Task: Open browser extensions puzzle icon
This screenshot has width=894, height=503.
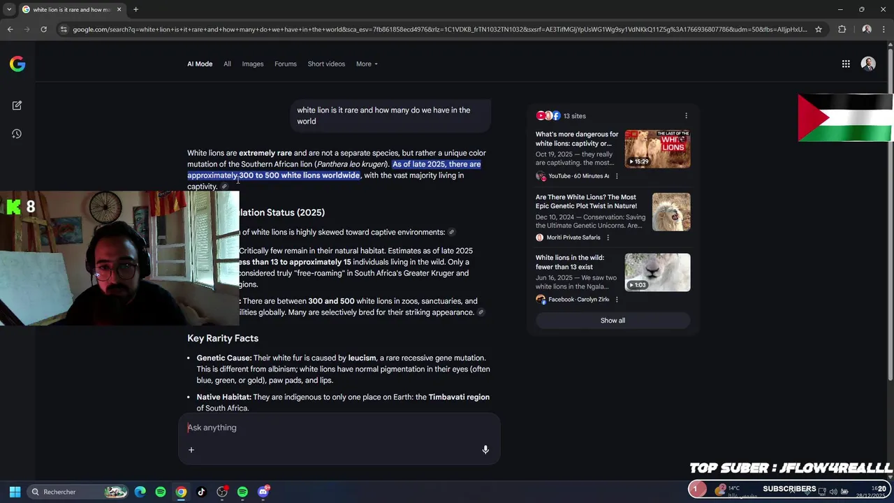Action: click(x=842, y=29)
